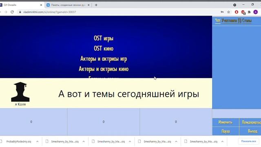261x147 pixels.
Task: Switch to the Пакеты, созданные своими руками tab
Action: 68,5
